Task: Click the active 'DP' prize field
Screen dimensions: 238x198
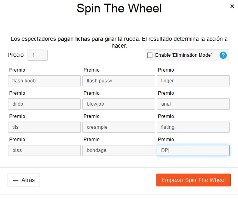Action: (x=193, y=150)
